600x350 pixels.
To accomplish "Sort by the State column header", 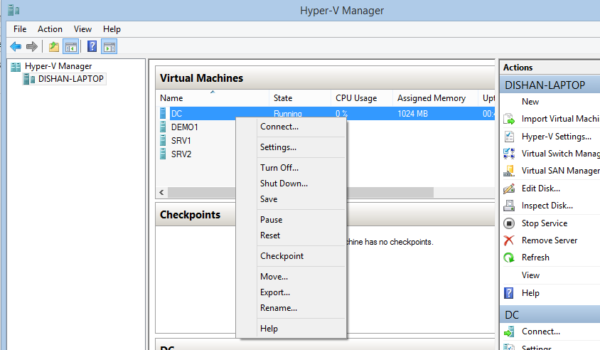I will click(x=300, y=98).
